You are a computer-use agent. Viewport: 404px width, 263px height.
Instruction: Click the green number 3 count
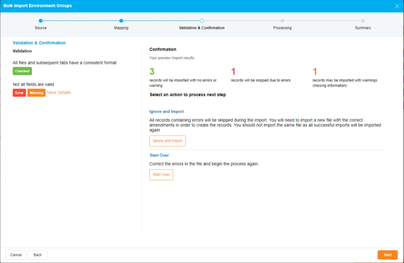[152, 71]
